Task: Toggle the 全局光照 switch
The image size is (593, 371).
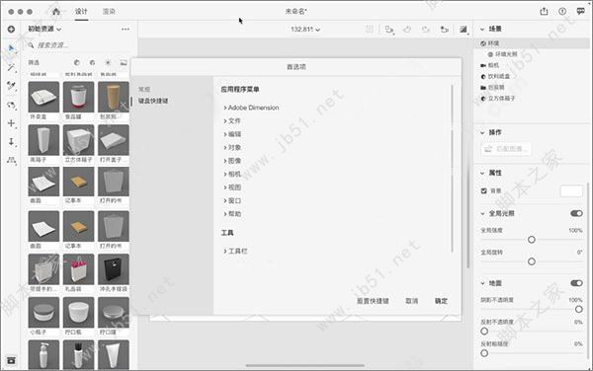Action: tap(576, 213)
